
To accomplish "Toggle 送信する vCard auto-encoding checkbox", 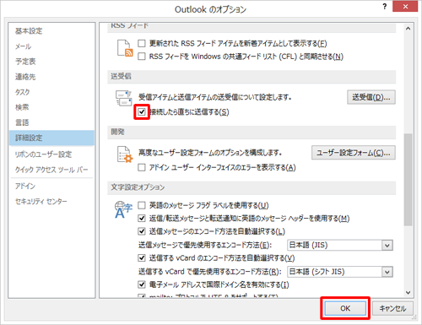I will click(x=142, y=258).
